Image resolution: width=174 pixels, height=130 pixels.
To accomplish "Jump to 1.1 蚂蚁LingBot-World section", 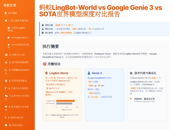I will click(x=16, y=29).
